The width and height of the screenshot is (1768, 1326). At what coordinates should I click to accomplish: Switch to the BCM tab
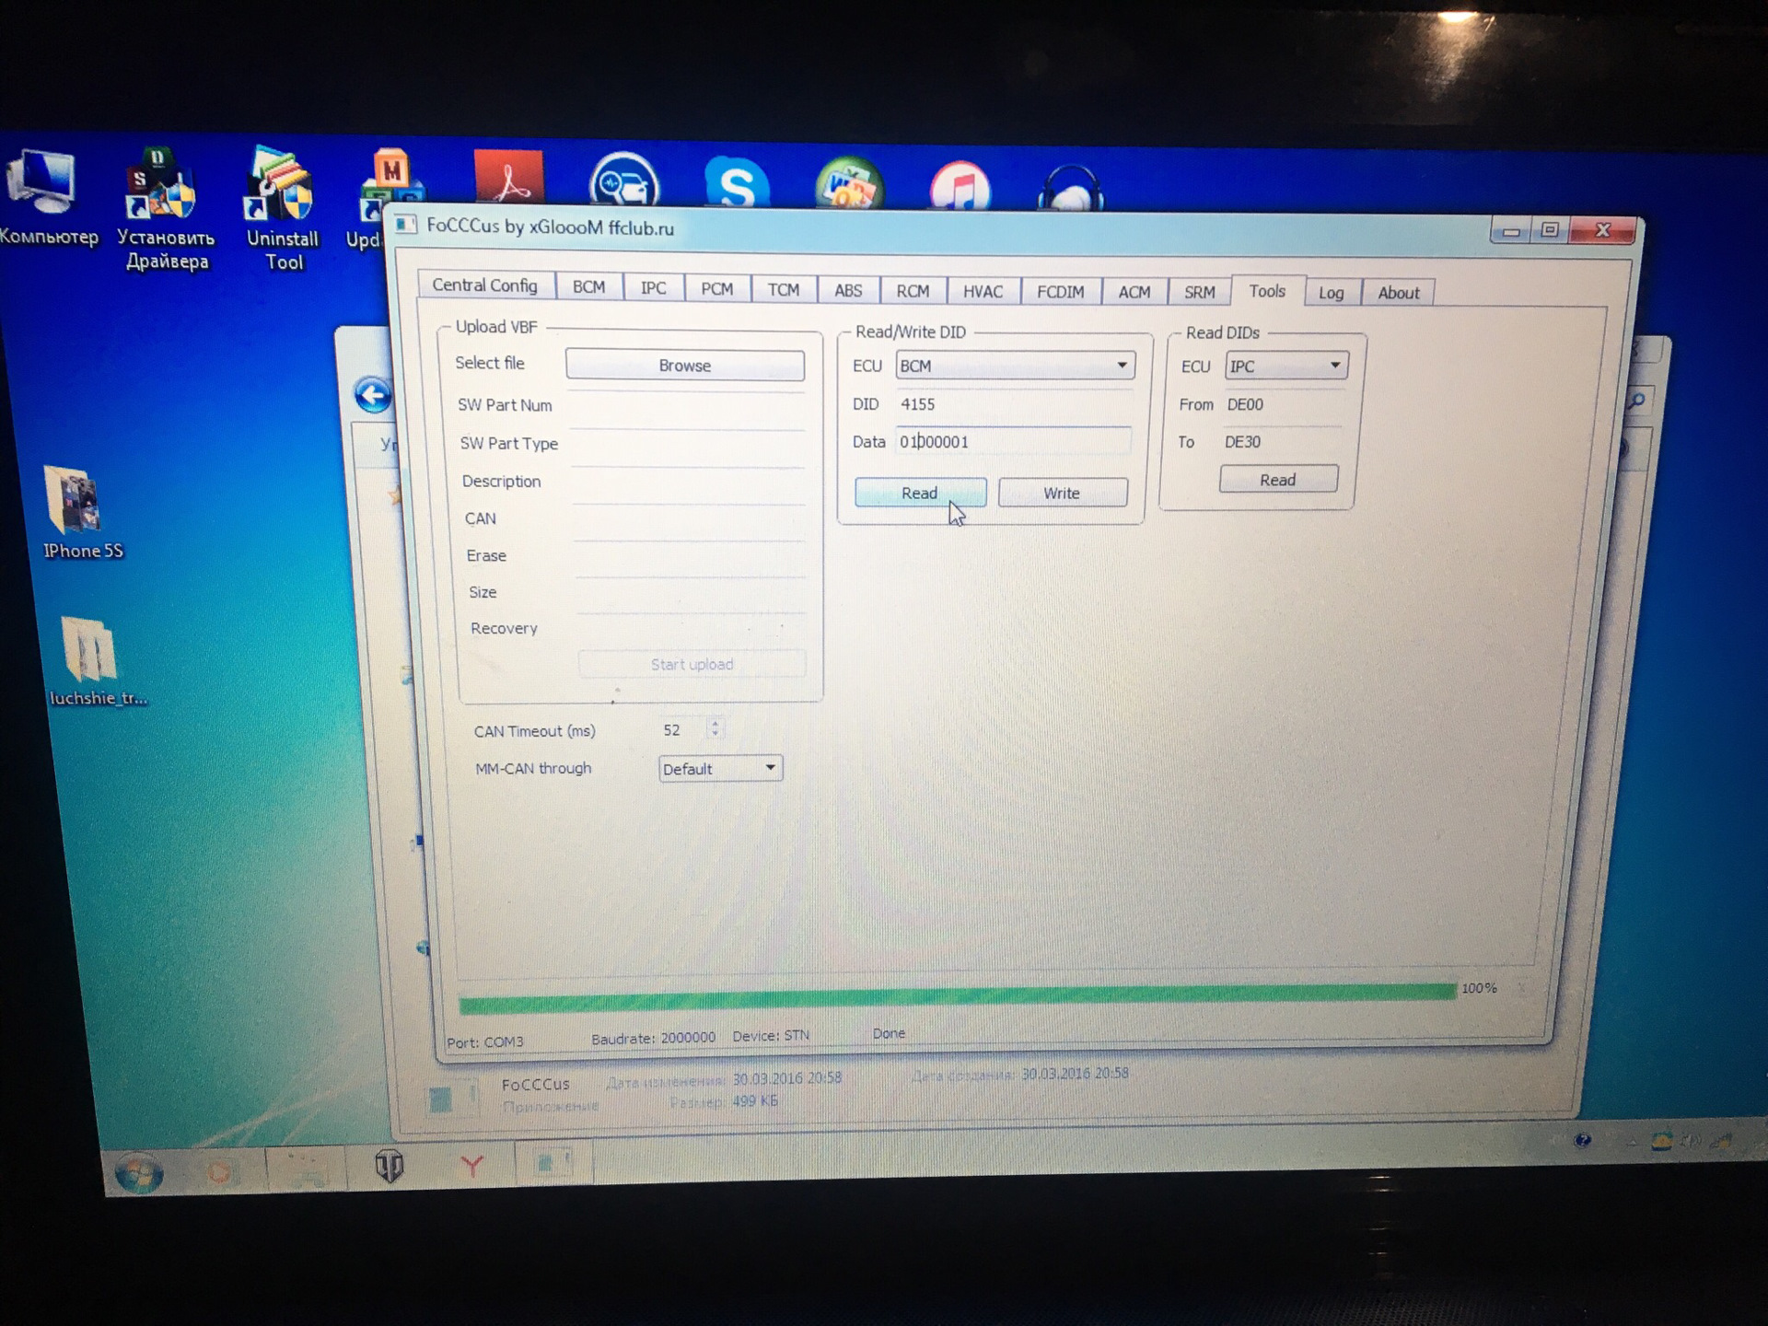(x=589, y=287)
